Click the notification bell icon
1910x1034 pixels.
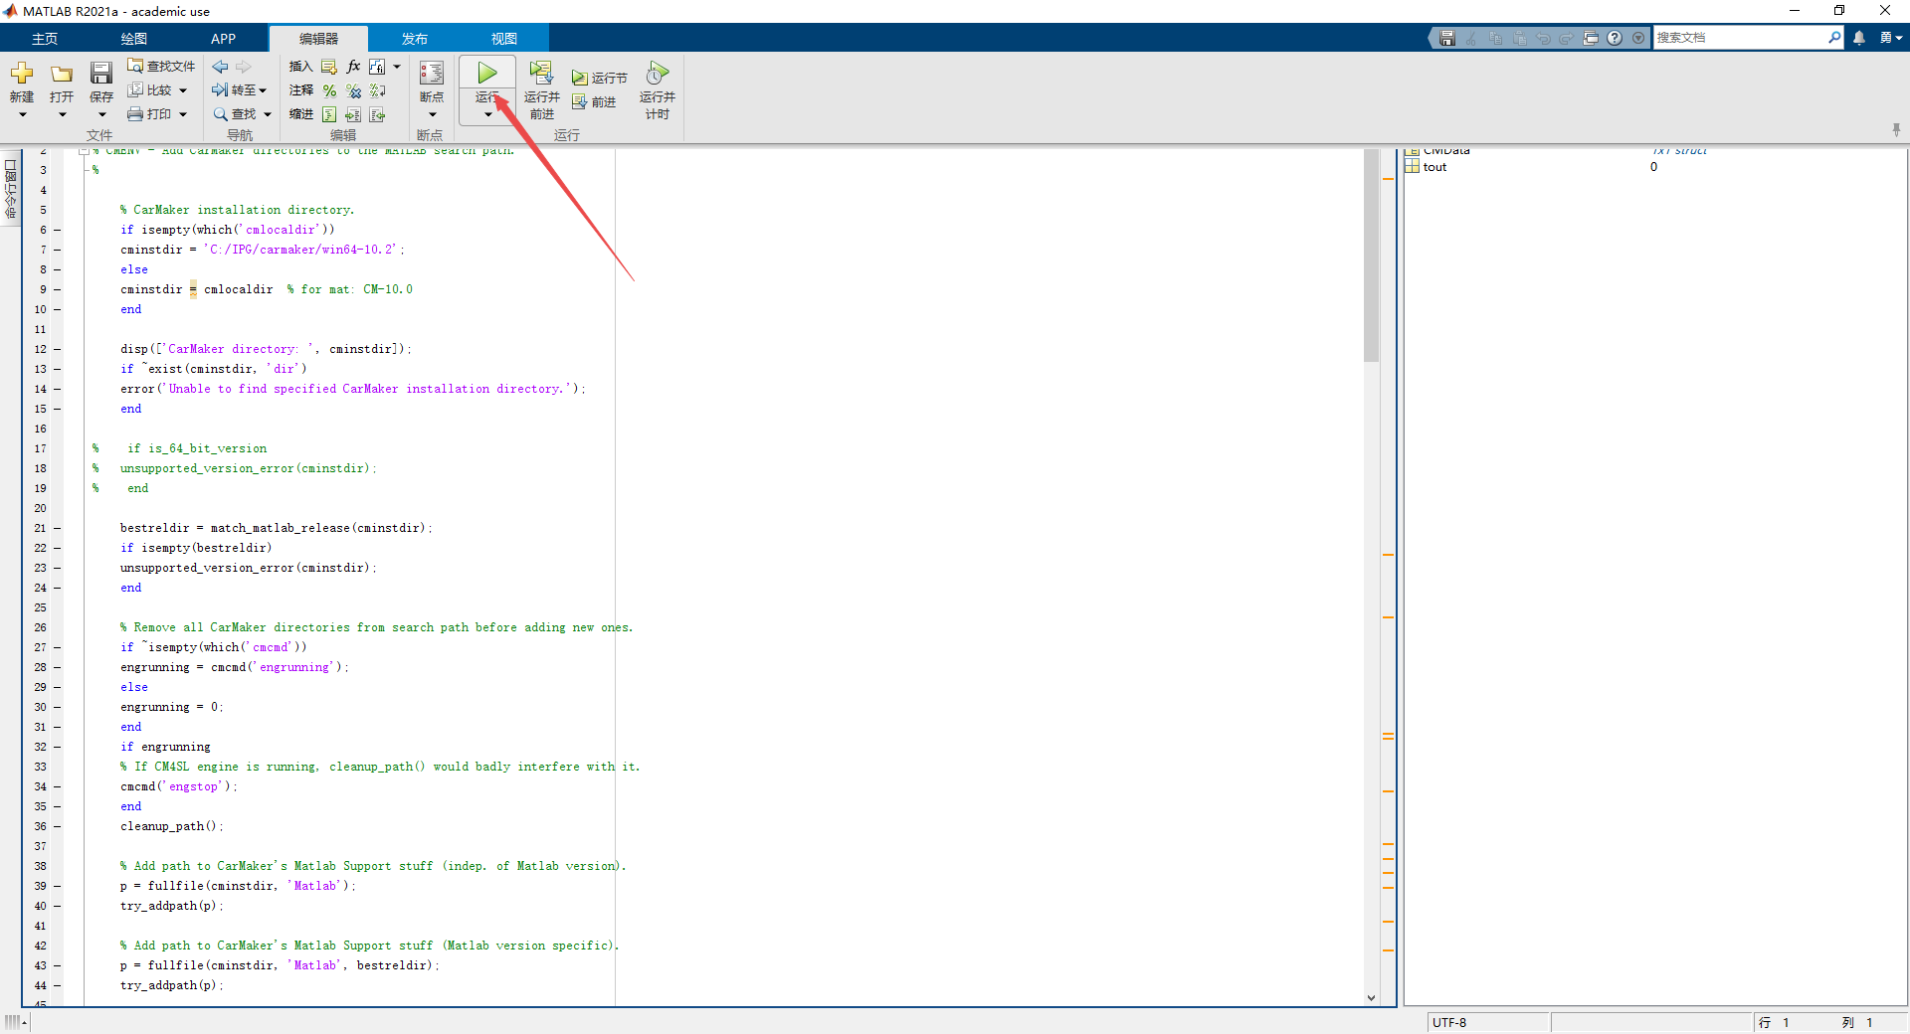1859,38
